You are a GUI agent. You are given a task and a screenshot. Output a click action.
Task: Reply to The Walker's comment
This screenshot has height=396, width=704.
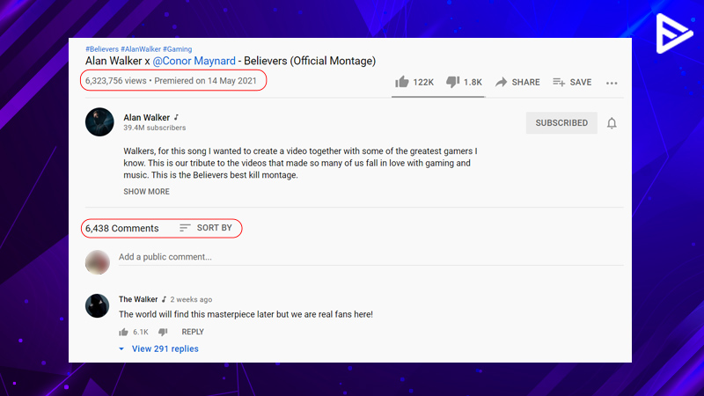[193, 332]
